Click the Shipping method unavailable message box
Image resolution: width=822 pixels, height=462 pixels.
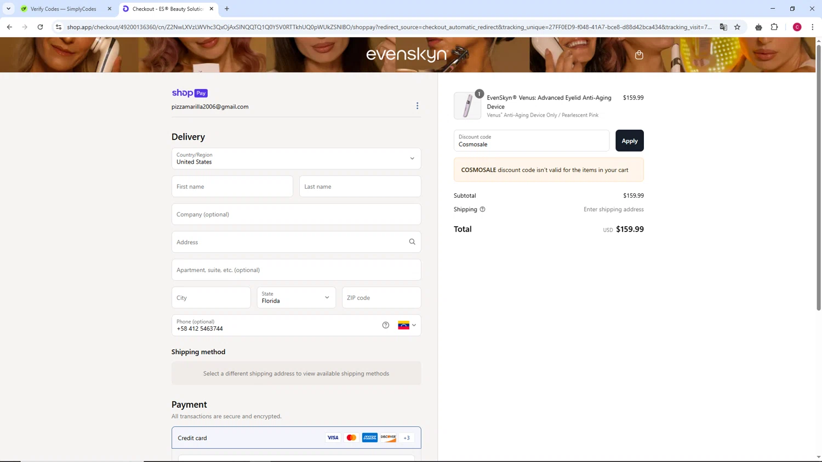(296, 373)
